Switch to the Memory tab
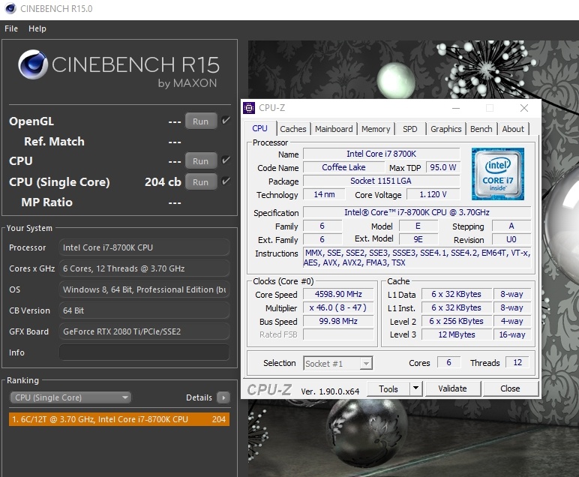 click(376, 129)
